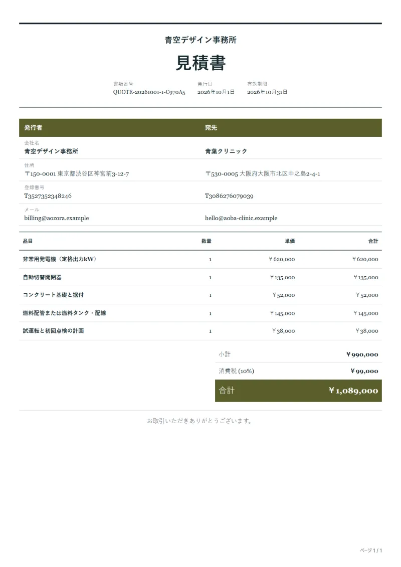Click the 発行日 label
Viewport: 401px width, 567px height.
pyautogui.click(x=205, y=84)
